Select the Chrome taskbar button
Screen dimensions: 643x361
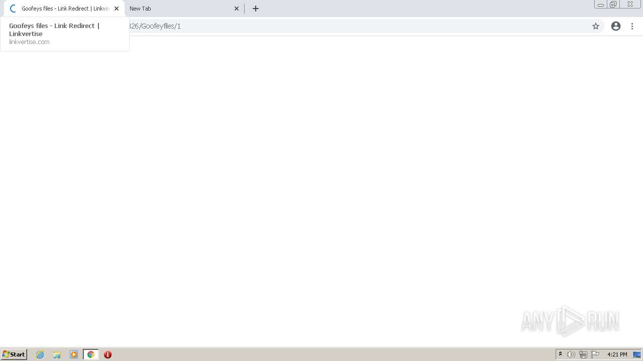91,354
